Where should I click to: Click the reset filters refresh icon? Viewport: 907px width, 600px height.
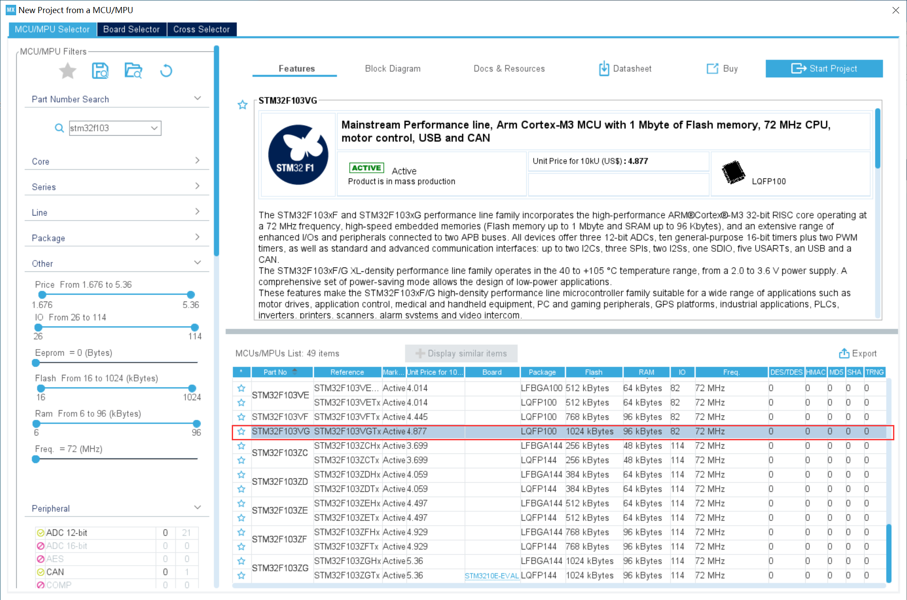click(166, 71)
